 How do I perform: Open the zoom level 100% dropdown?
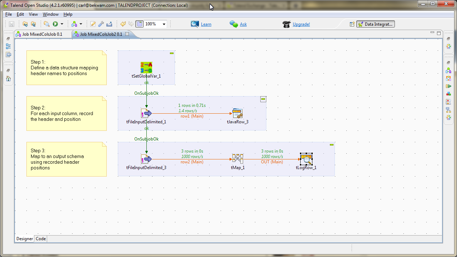164,24
